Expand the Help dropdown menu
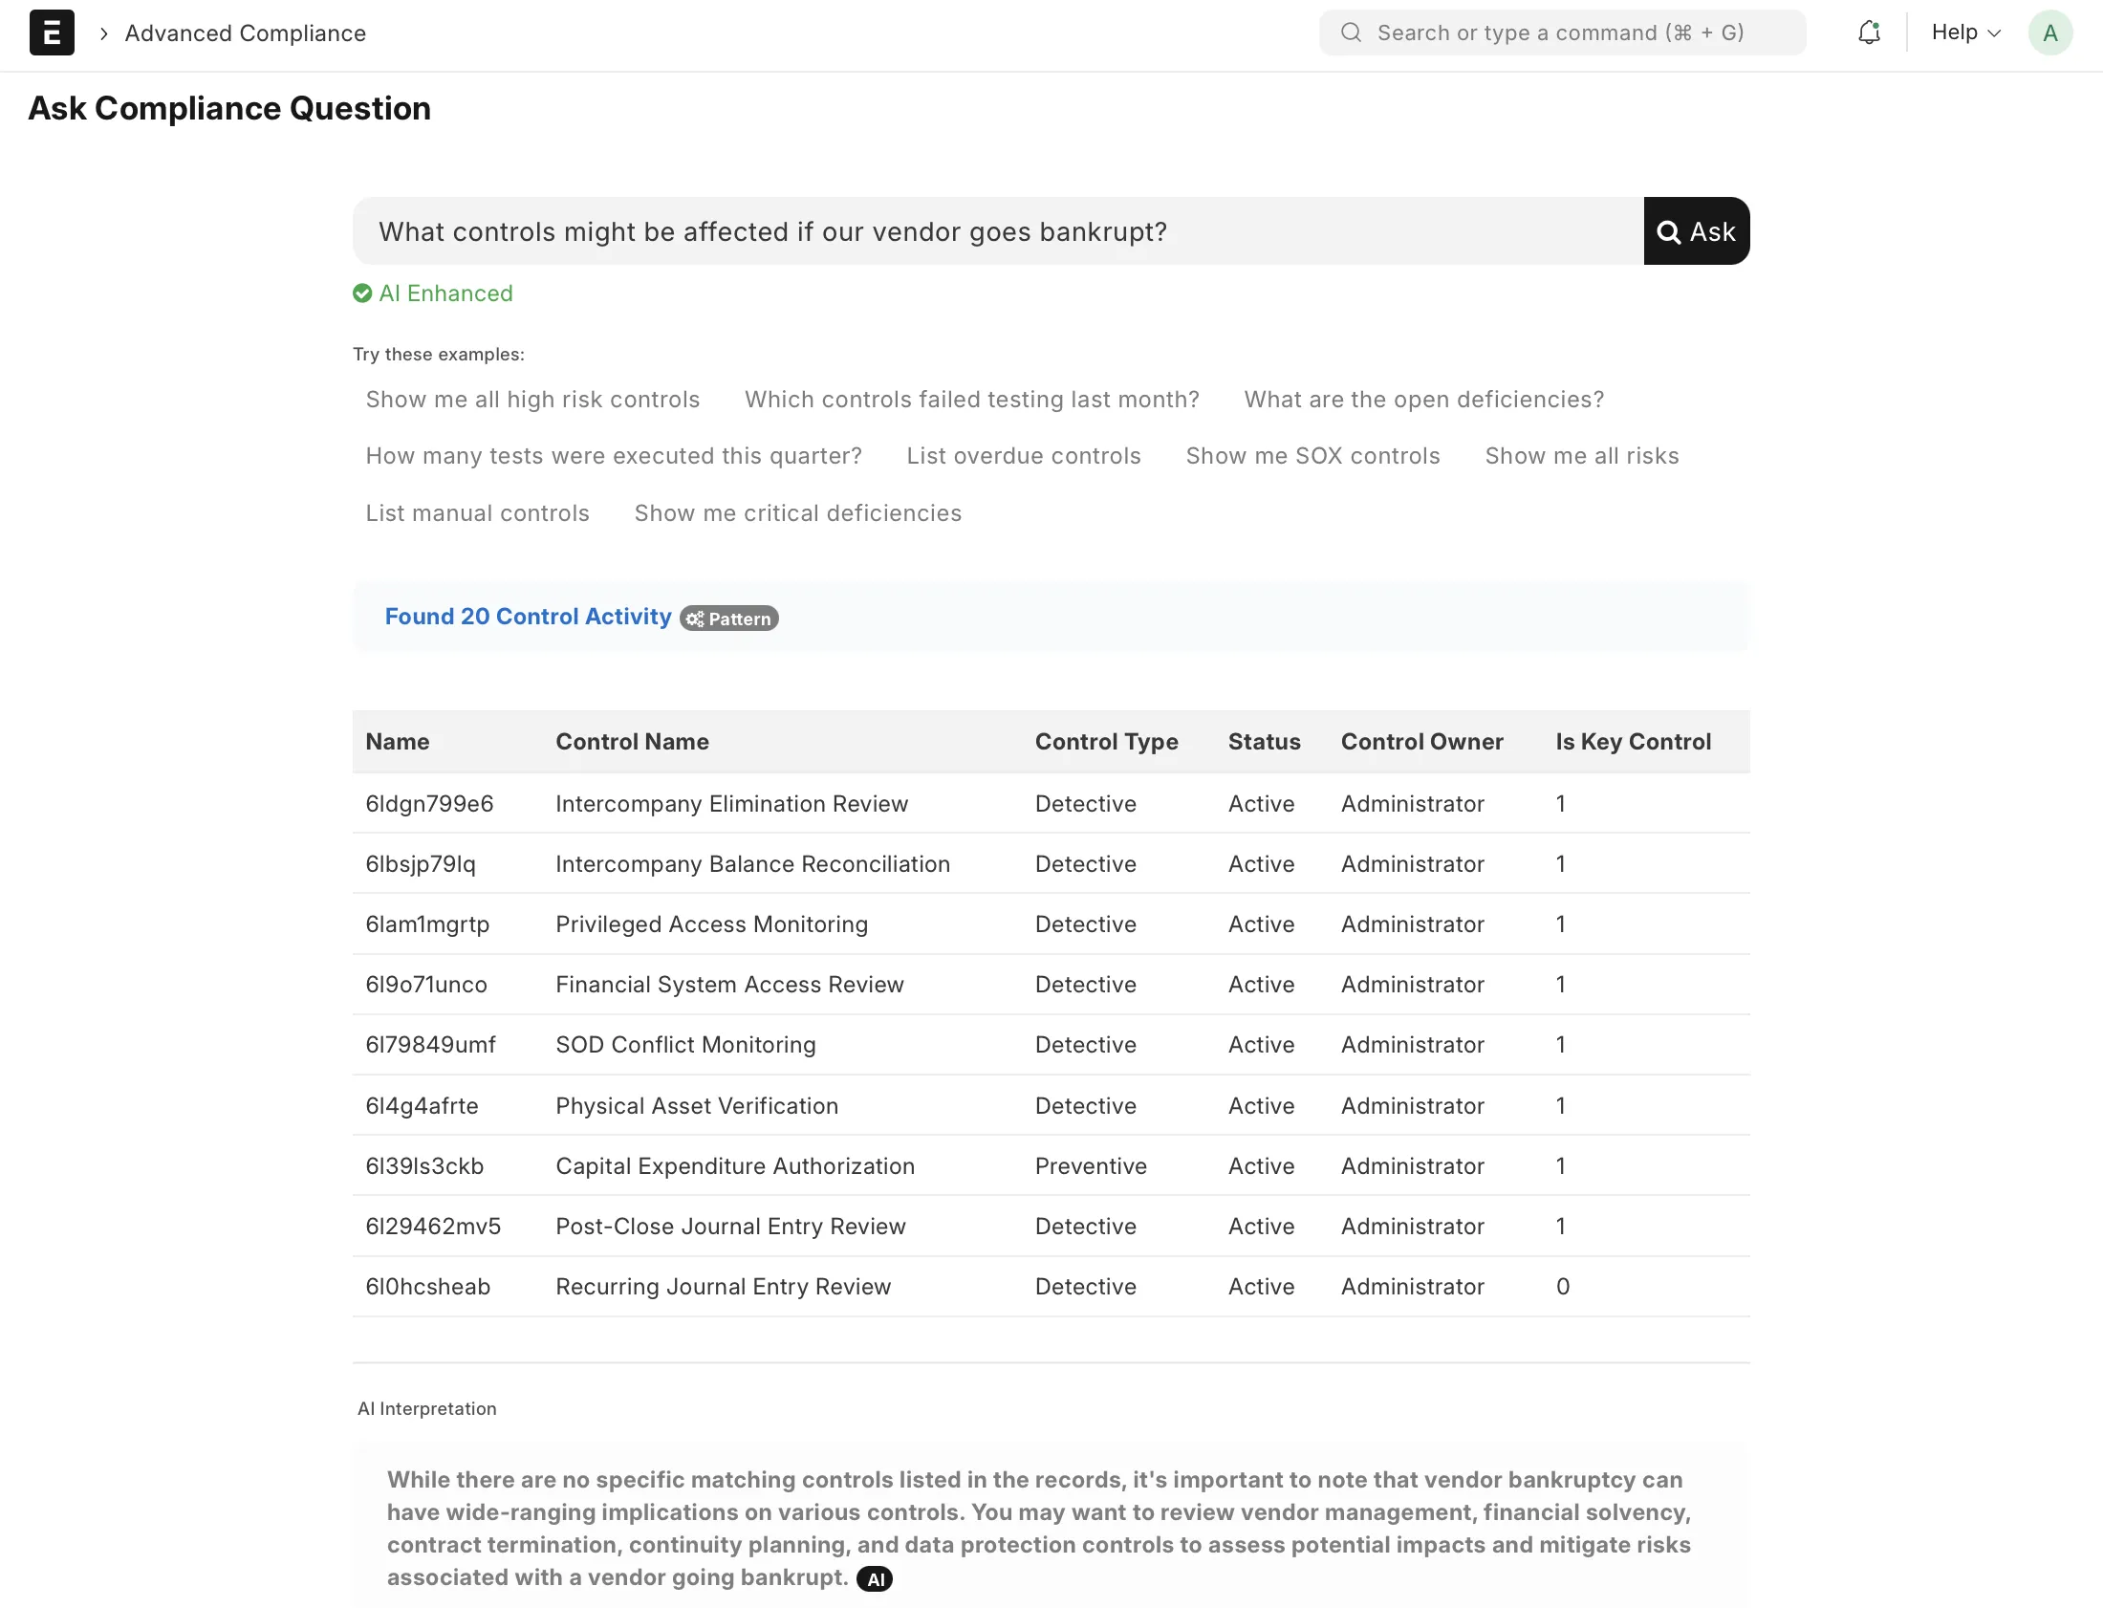 1965,33
